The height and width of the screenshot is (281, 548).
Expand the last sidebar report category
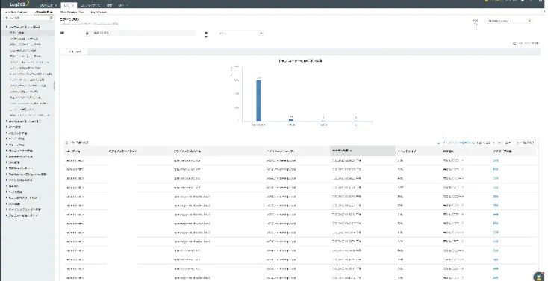point(6,215)
